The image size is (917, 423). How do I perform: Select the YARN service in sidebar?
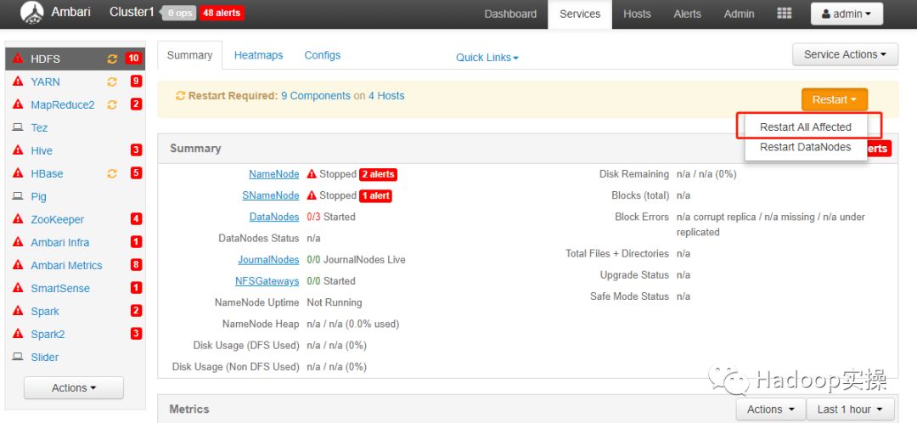[x=45, y=82]
